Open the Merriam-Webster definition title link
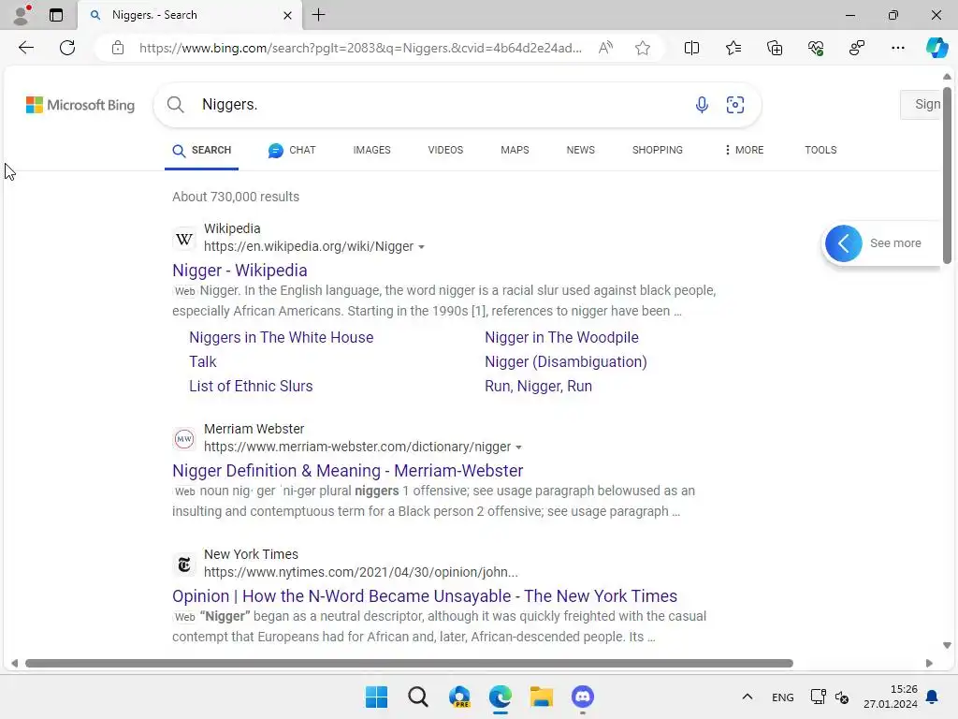The height and width of the screenshot is (719, 958). point(348,471)
